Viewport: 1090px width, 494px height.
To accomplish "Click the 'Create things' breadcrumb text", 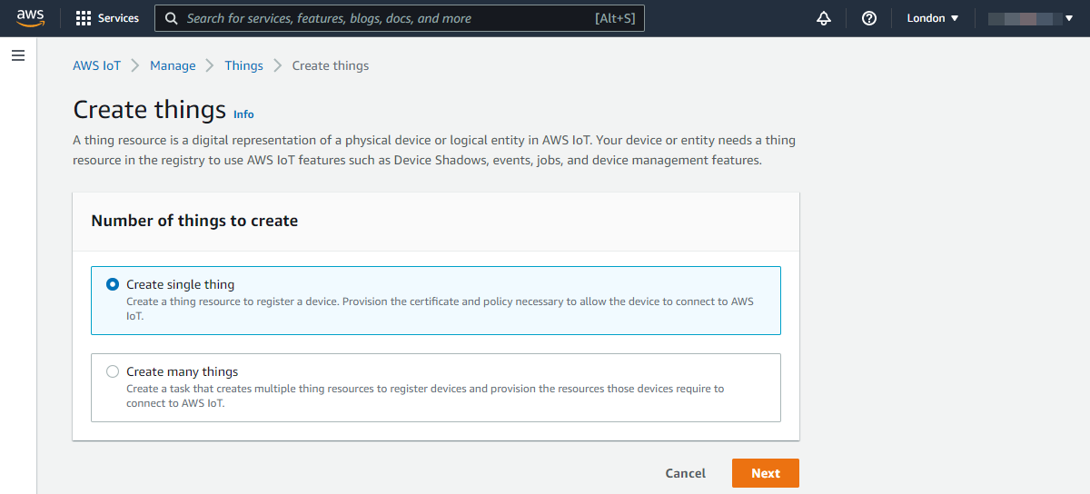I will pos(331,65).
